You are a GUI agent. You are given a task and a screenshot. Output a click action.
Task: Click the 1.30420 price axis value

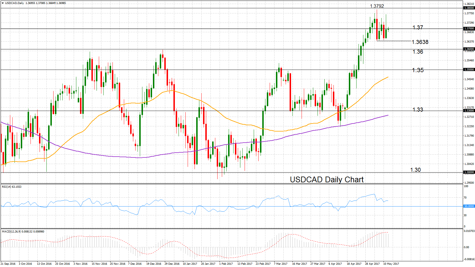pos(469,164)
